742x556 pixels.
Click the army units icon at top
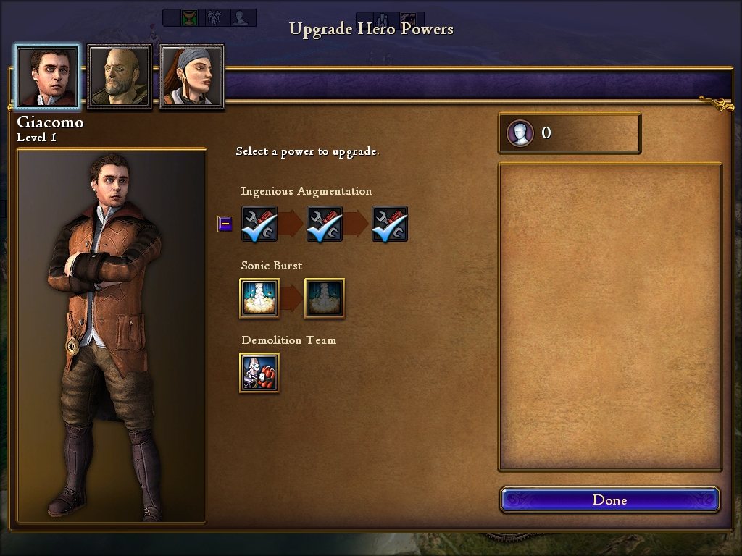(214, 18)
